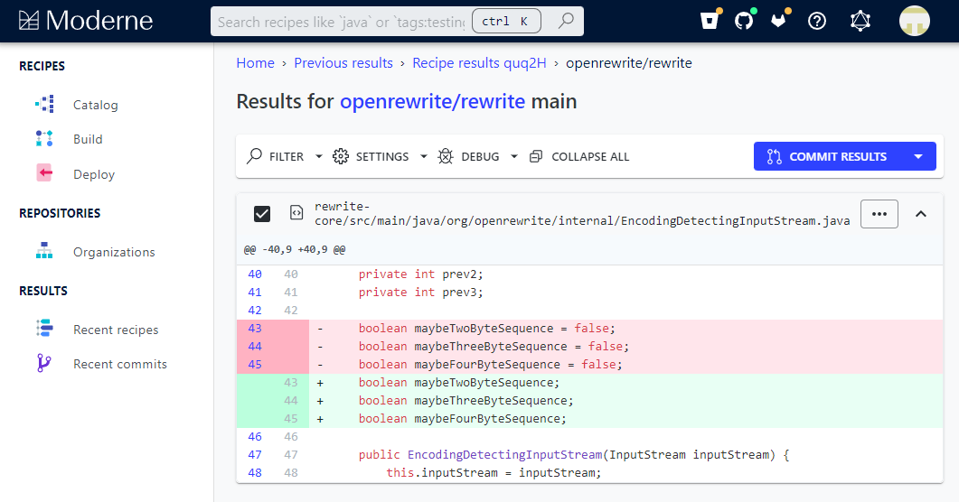959x502 pixels.
Task: Click removed line 43 maybeTwoByteSequence = false
Action: point(589,329)
